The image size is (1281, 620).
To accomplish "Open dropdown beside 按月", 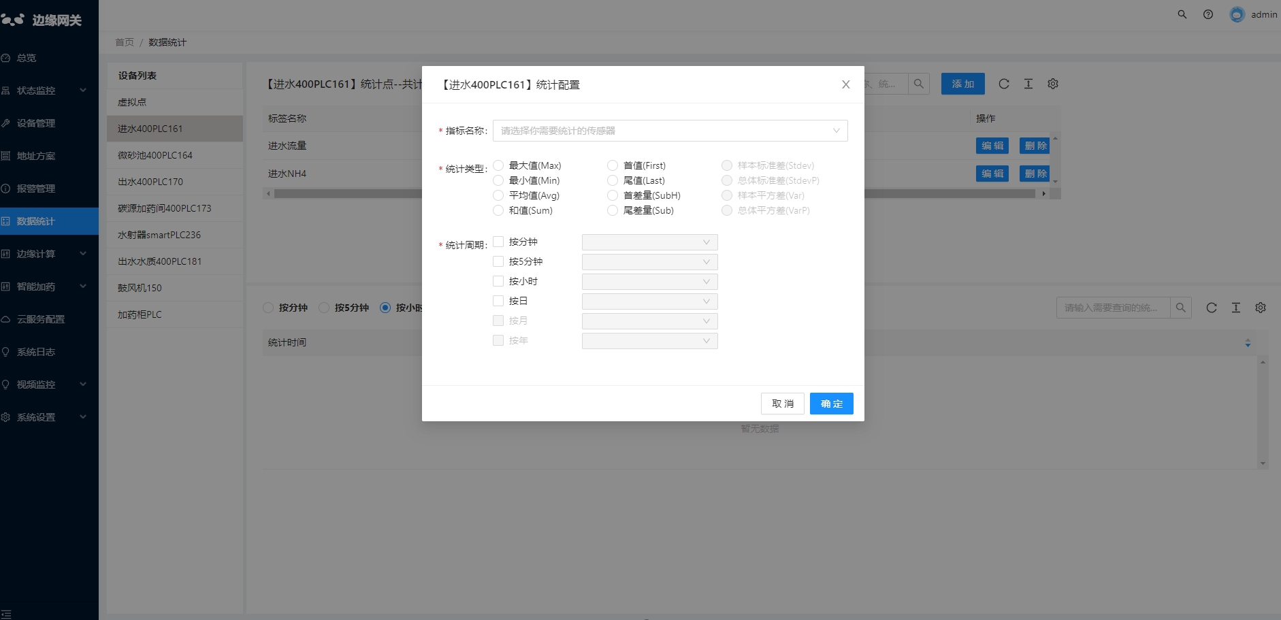I will (x=649, y=321).
